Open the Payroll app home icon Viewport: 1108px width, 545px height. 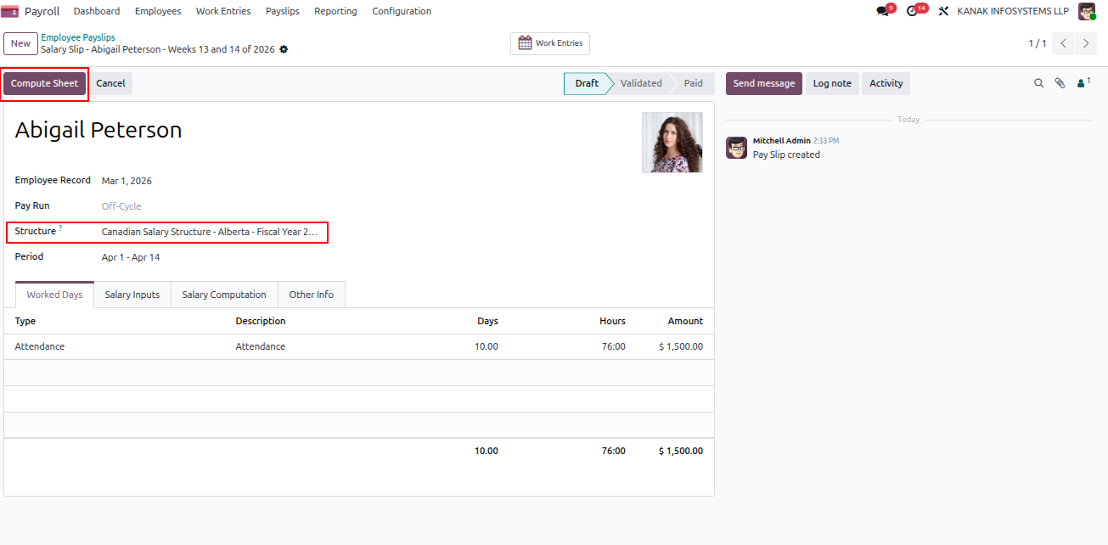[10, 11]
